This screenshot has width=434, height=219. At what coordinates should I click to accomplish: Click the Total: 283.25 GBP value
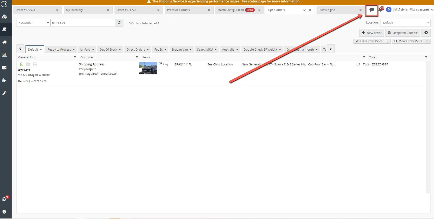(375, 64)
